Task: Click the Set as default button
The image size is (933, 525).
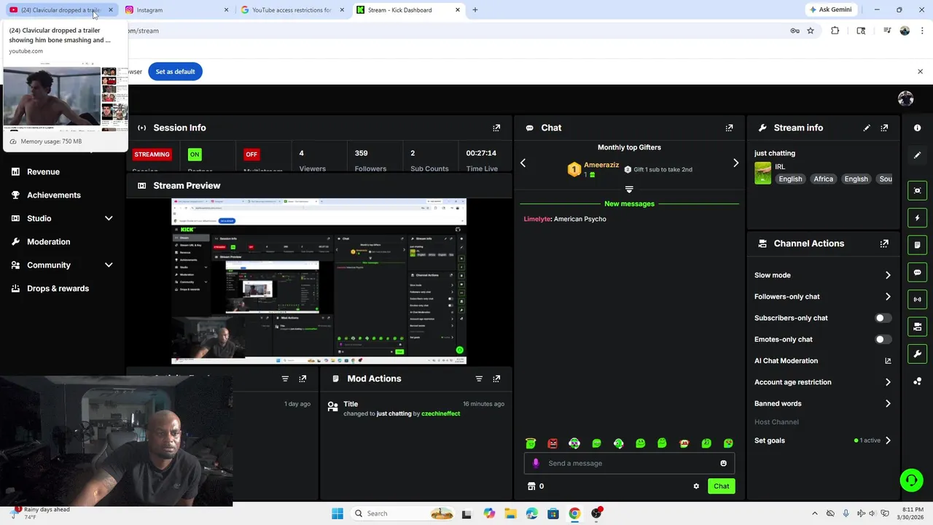Action: (175, 71)
